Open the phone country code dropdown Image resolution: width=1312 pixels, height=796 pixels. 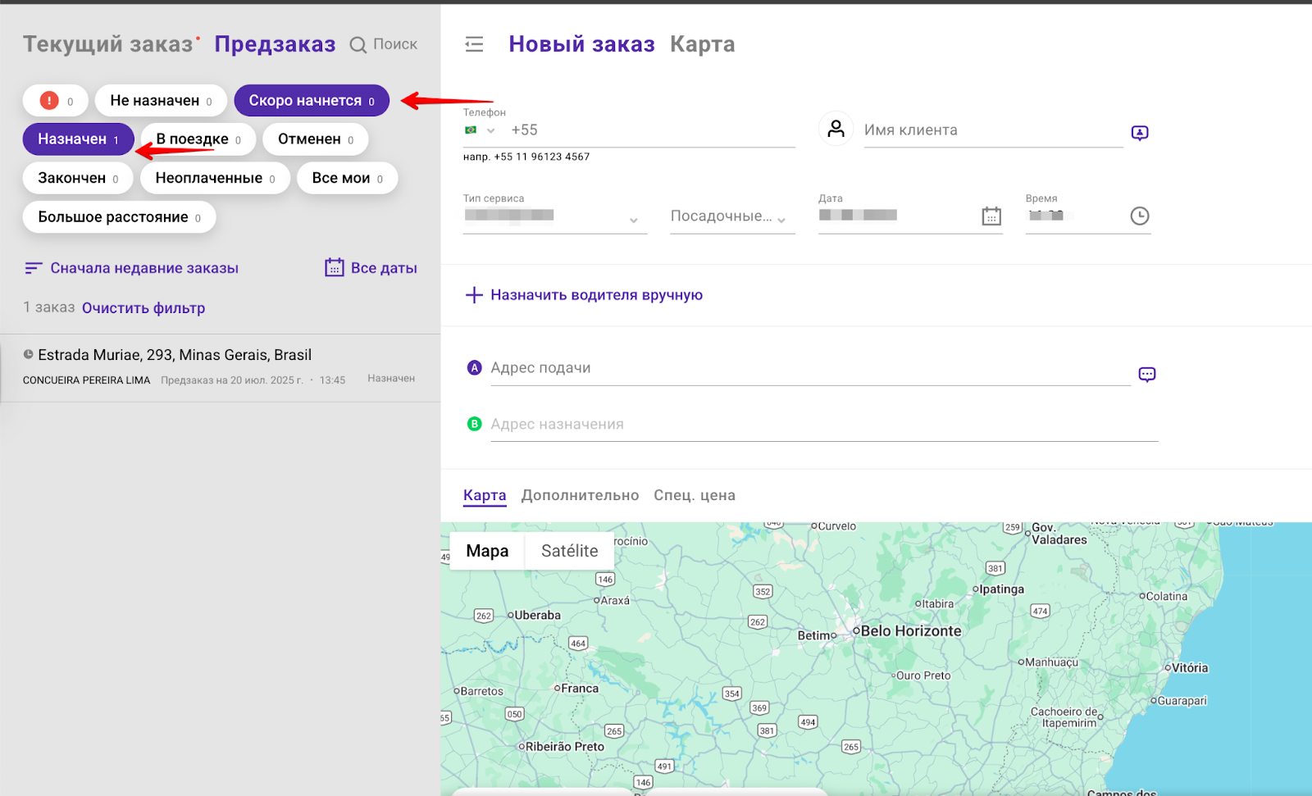click(x=481, y=130)
